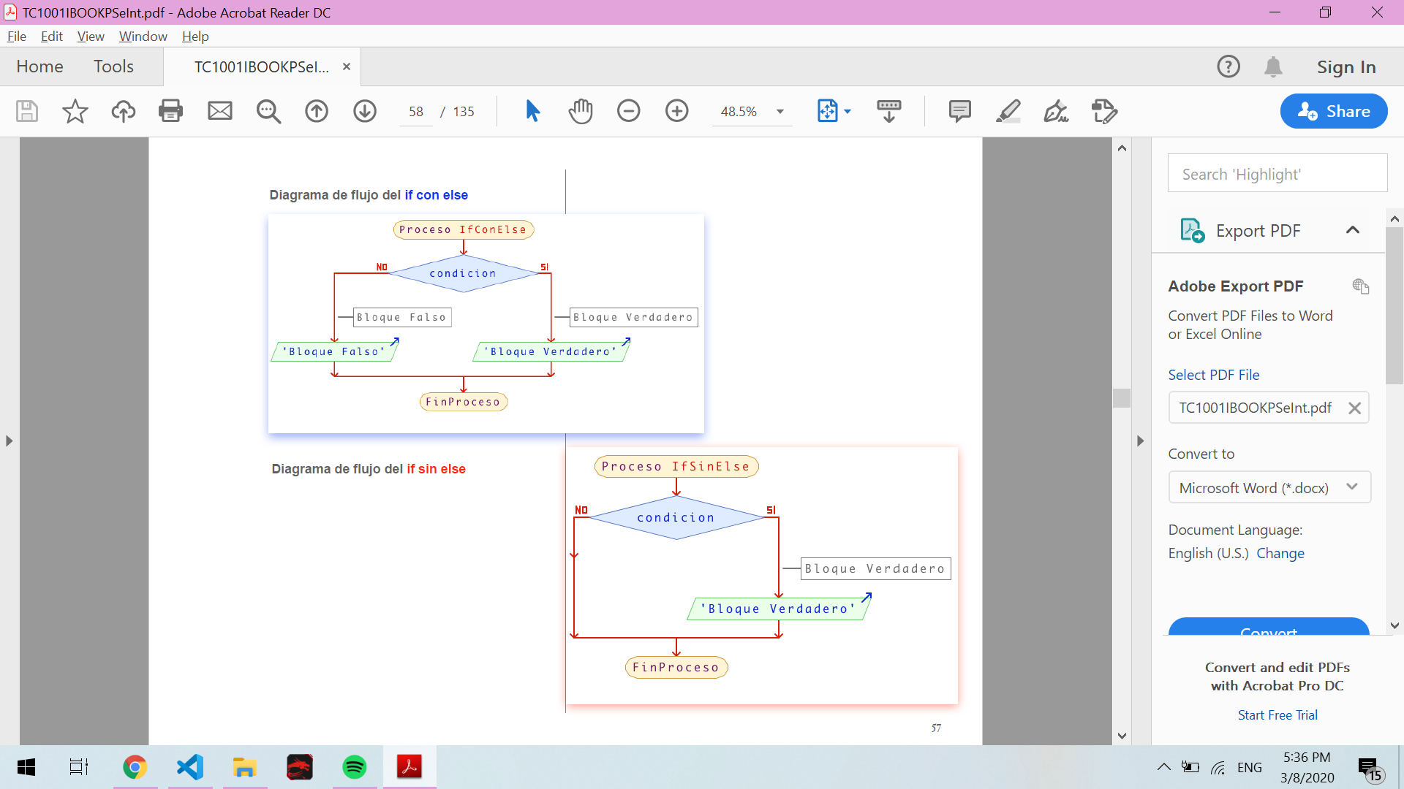This screenshot has height=789, width=1404.
Task: Click the Start Free Trial link
Action: pyautogui.click(x=1277, y=715)
